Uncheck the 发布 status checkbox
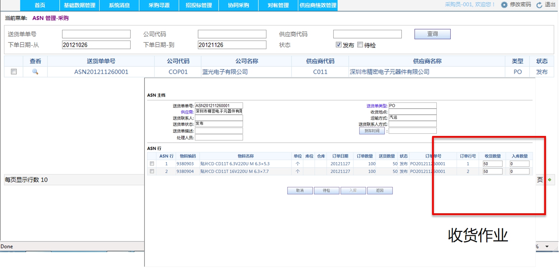The height and width of the screenshot is (278, 560). [338, 45]
